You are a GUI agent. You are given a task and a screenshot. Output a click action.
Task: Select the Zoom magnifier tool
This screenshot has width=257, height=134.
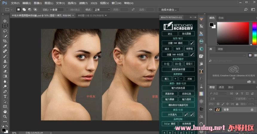(5, 116)
